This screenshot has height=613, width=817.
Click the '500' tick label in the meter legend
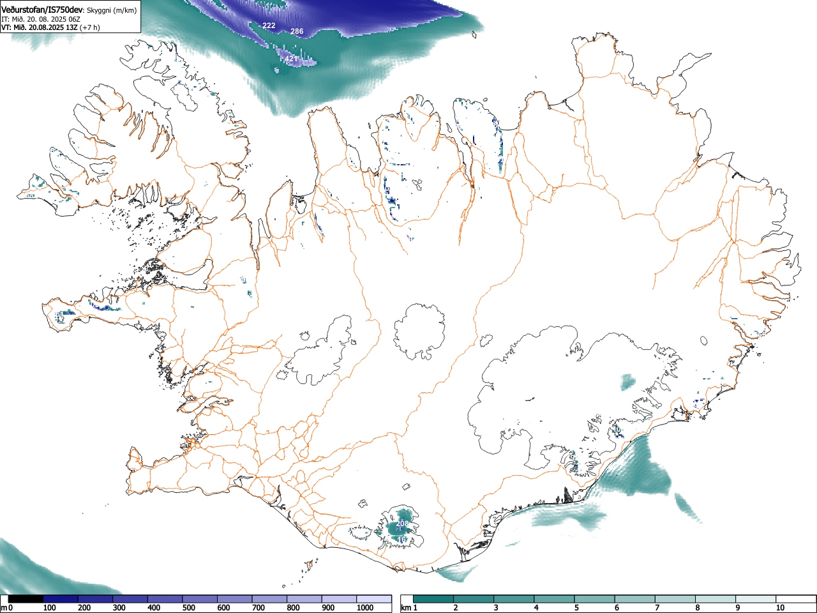click(189, 608)
